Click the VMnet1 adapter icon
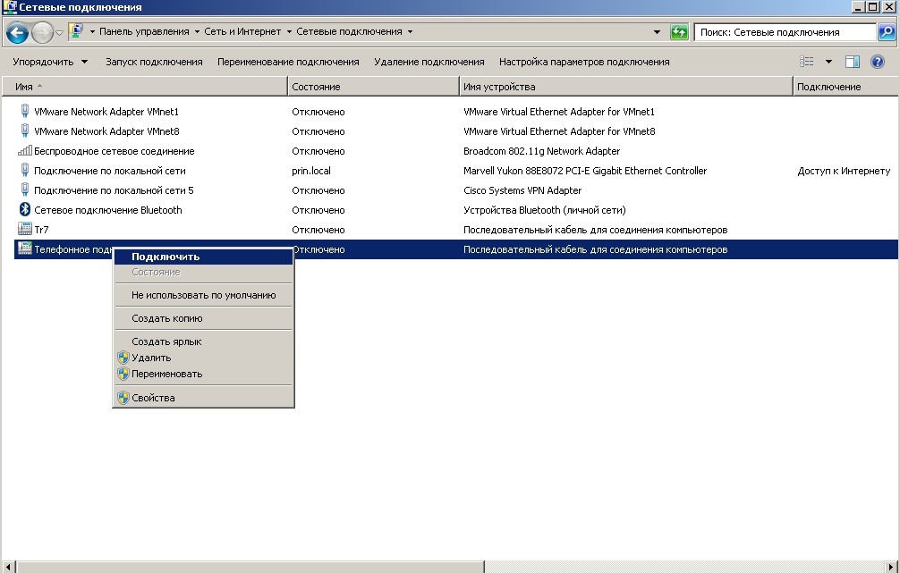The image size is (900, 573). click(x=25, y=111)
